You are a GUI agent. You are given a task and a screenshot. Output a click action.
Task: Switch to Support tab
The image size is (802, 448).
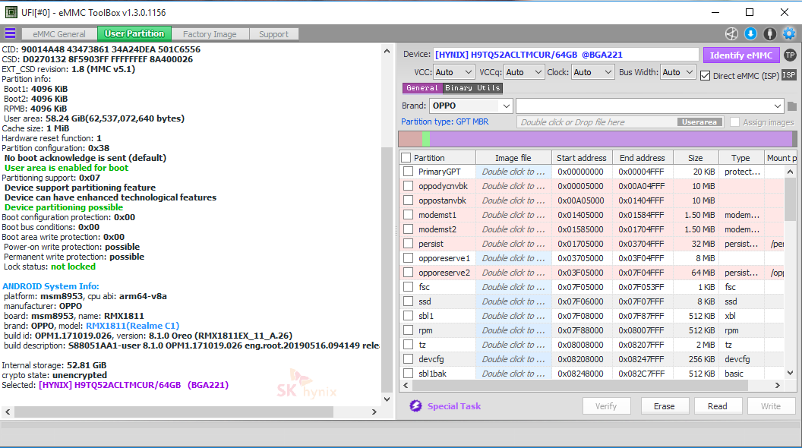(x=273, y=34)
